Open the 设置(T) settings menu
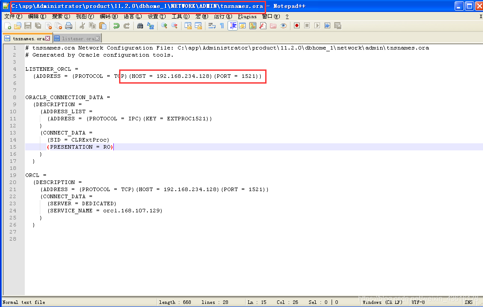 pyautogui.click(x=156, y=16)
